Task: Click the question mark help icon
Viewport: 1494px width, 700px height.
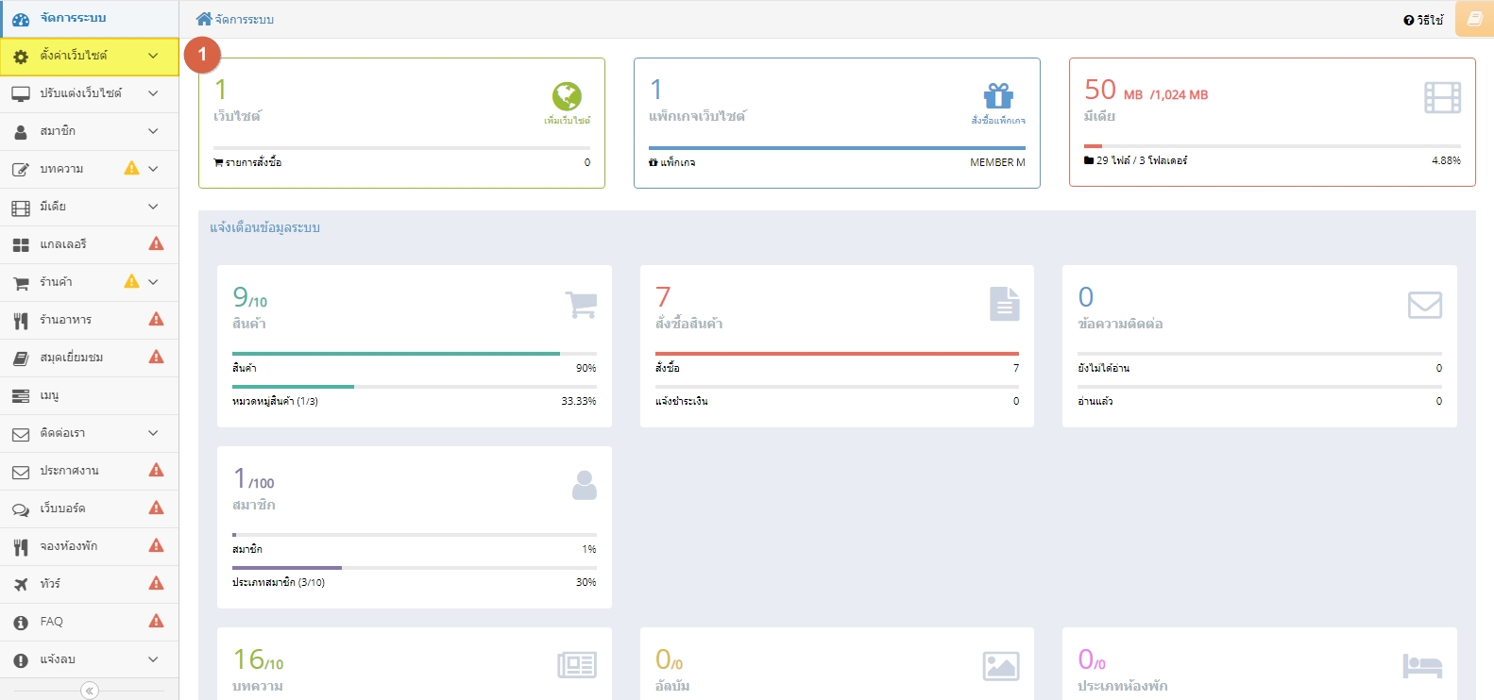Action: [x=1408, y=20]
